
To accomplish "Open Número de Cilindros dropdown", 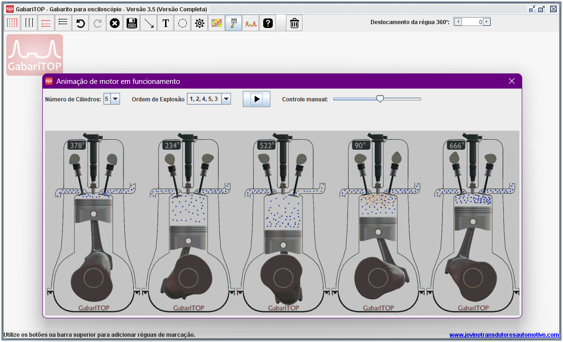I will pos(115,99).
